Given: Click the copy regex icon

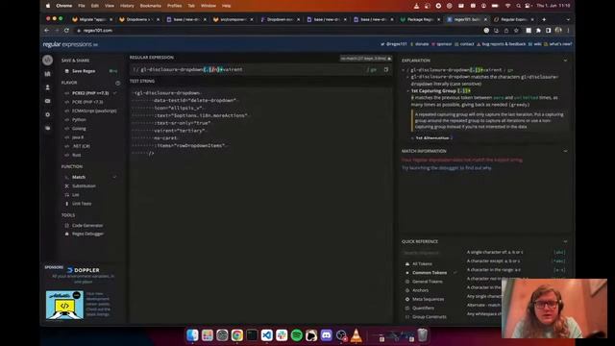Looking at the screenshot, I should pos(386,69).
